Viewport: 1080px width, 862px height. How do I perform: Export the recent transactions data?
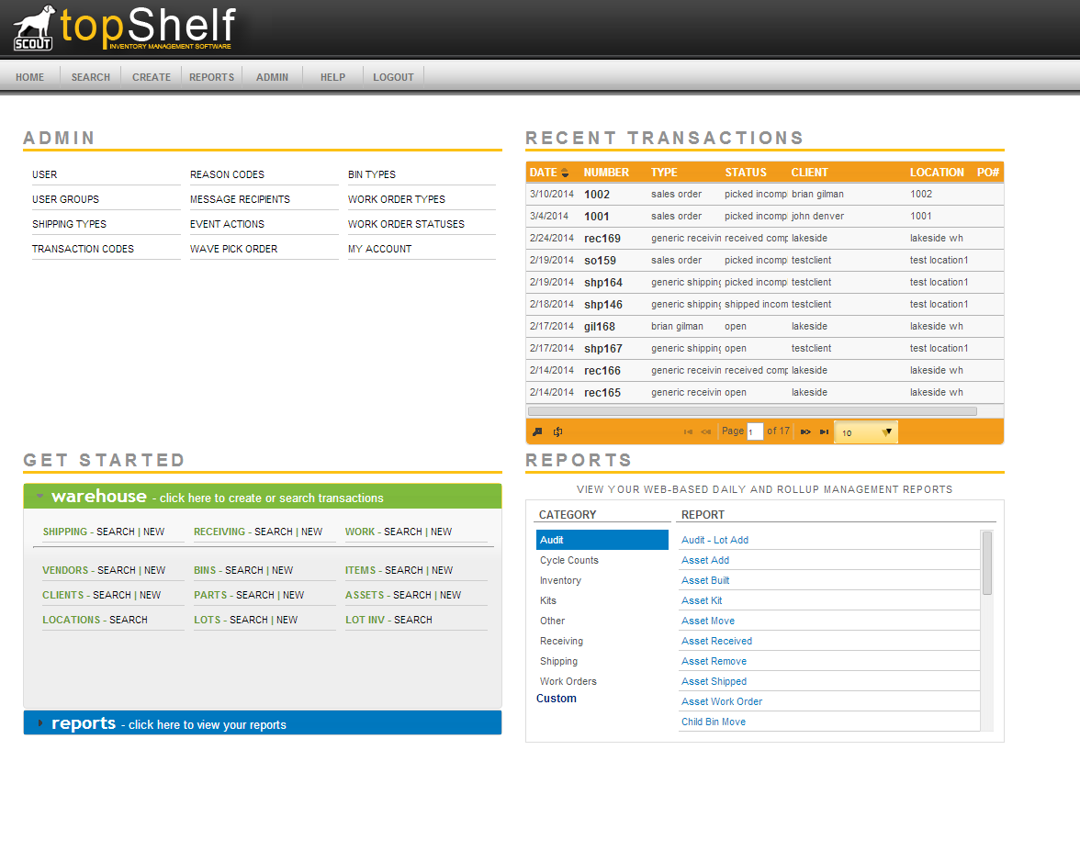537,431
